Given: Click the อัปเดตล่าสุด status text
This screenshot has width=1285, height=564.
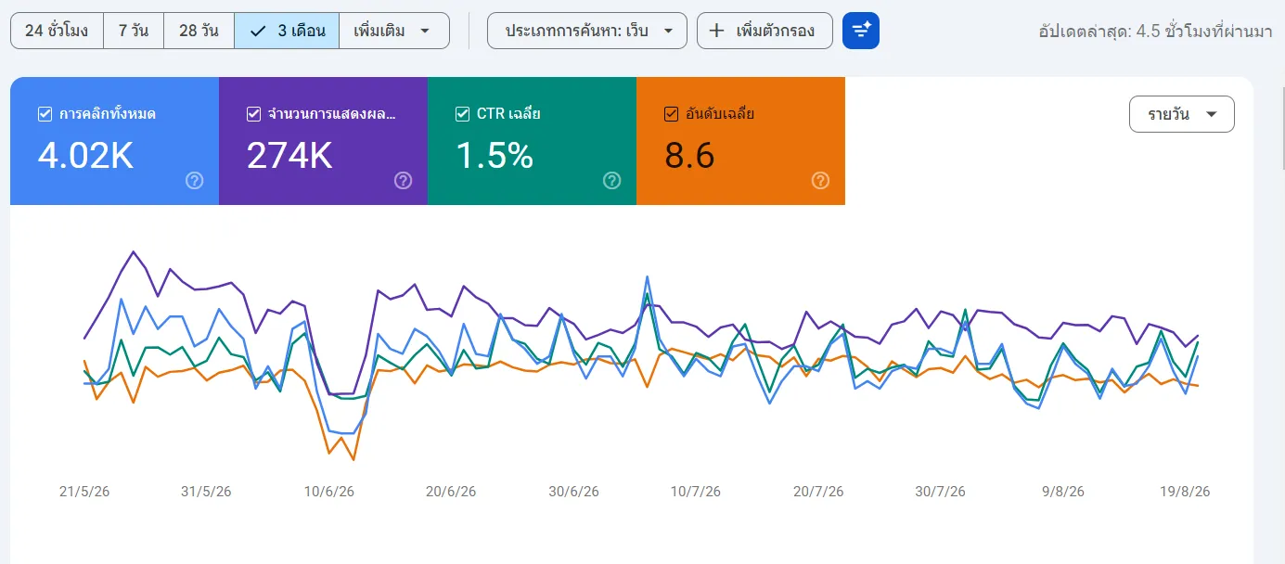Looking at the screenshot, I should click(x=1154, y=31).
